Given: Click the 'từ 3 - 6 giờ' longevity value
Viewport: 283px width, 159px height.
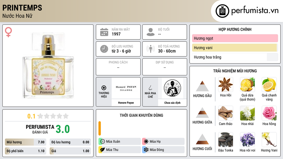Looking at the screenshot, I should 121,51.
